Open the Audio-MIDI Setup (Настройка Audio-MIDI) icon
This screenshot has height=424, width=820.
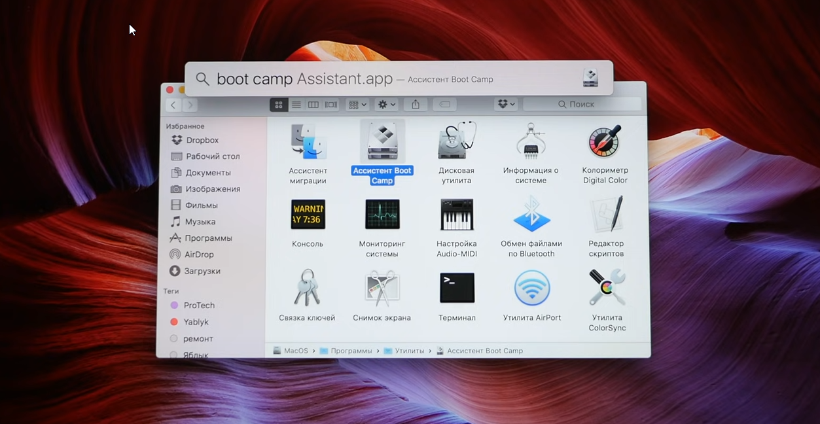click(x=457, y=215)
